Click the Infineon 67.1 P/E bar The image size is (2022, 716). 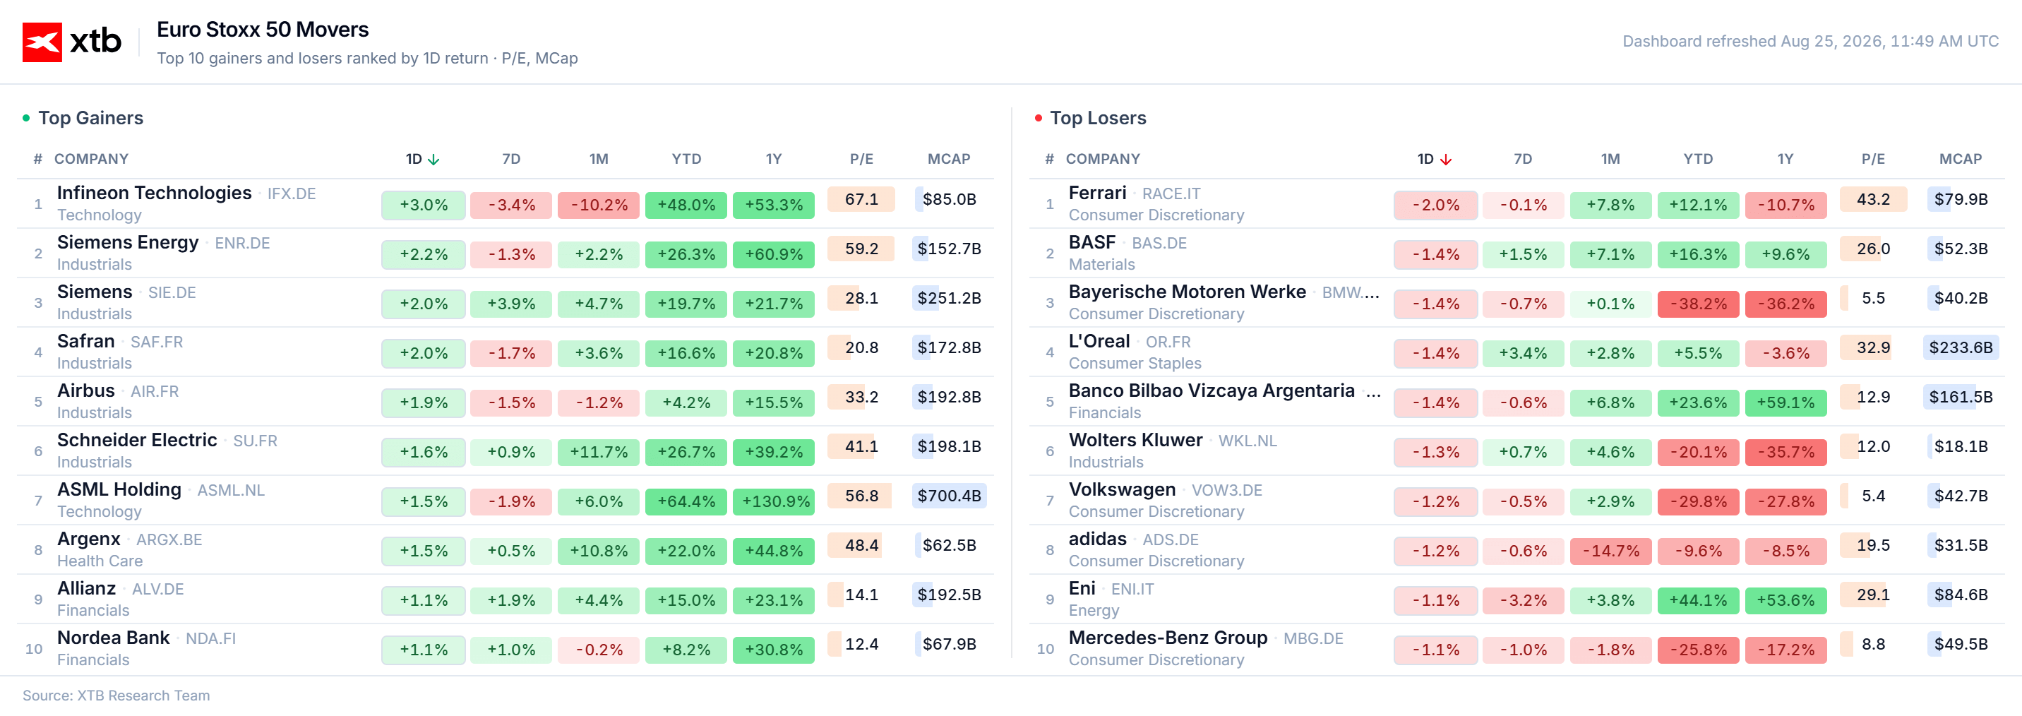(861, 199)
